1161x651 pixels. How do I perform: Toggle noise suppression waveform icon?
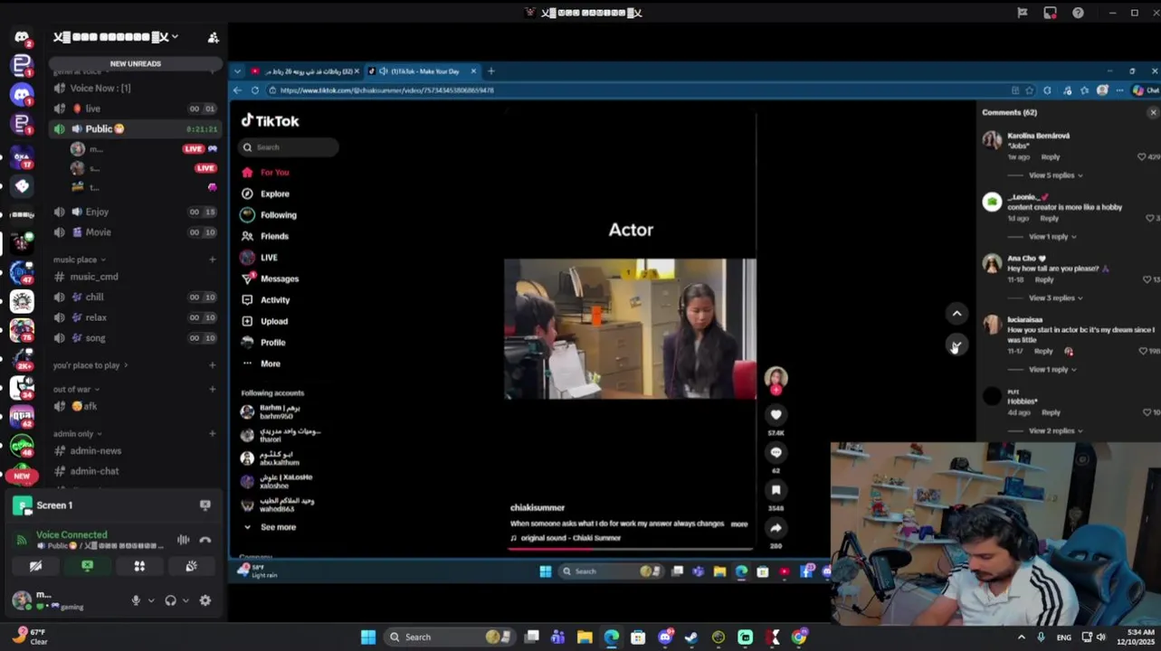click(184, 540)
